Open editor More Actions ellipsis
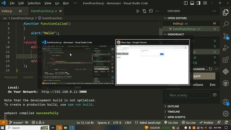 [157, 11]
